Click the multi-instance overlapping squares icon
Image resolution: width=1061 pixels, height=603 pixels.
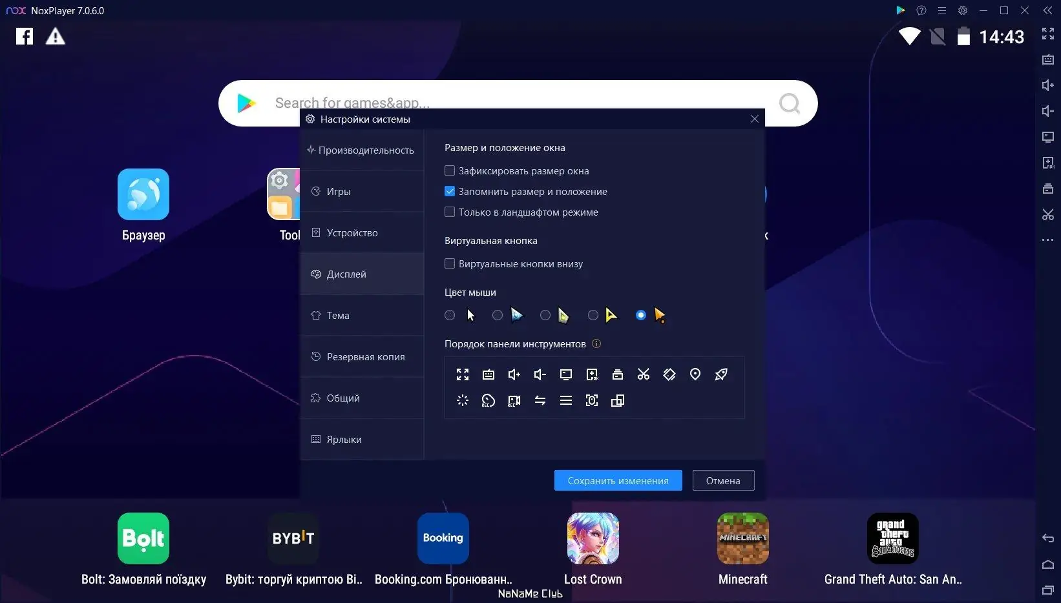pos(618,400)
